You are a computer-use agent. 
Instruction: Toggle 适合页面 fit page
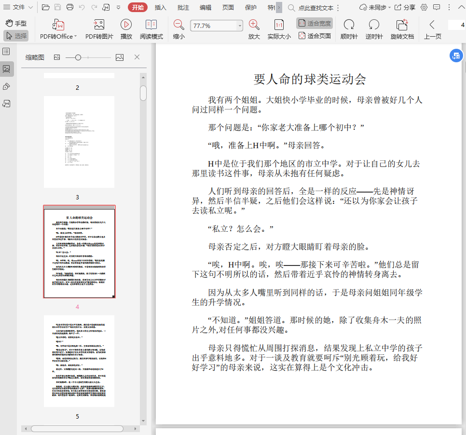click(x=315, y=36)
